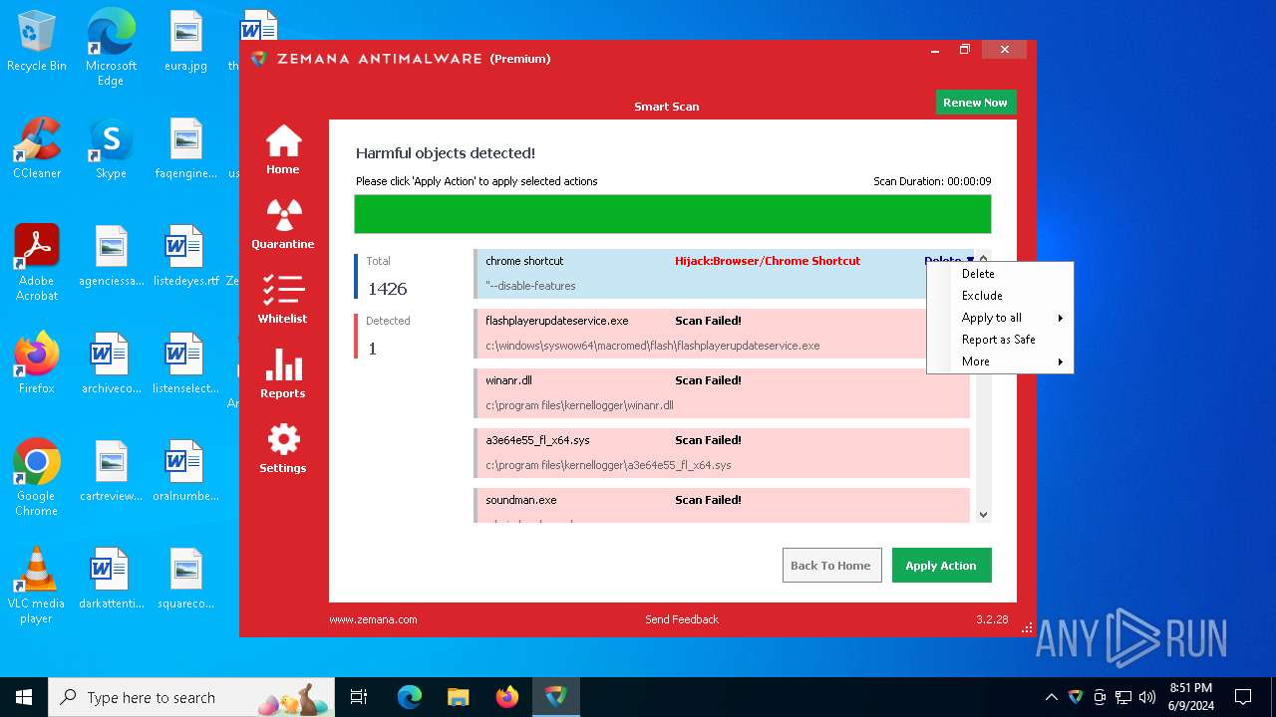The width and height of the screenshot is (1276, 717).
Task: Choose Report as Safe menu entry
Action: 1000,340
